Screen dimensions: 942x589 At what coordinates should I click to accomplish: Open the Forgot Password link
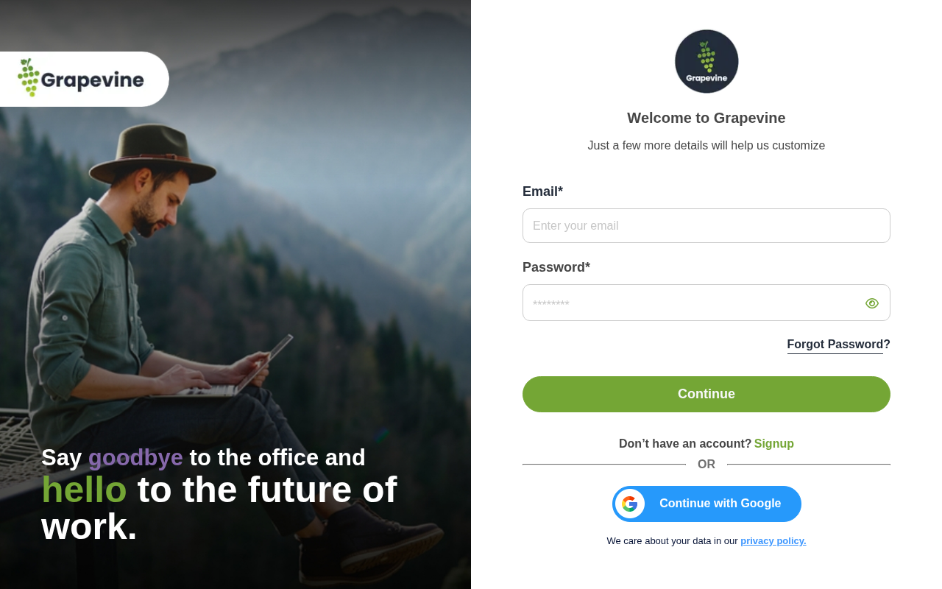pos(838,345)
